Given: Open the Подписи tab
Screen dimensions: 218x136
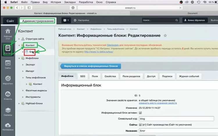Looking at the screenshot, I should coord(167,76).
